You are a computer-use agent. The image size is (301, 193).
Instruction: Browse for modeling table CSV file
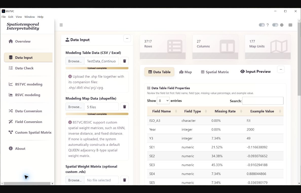[x=75, y=61]
